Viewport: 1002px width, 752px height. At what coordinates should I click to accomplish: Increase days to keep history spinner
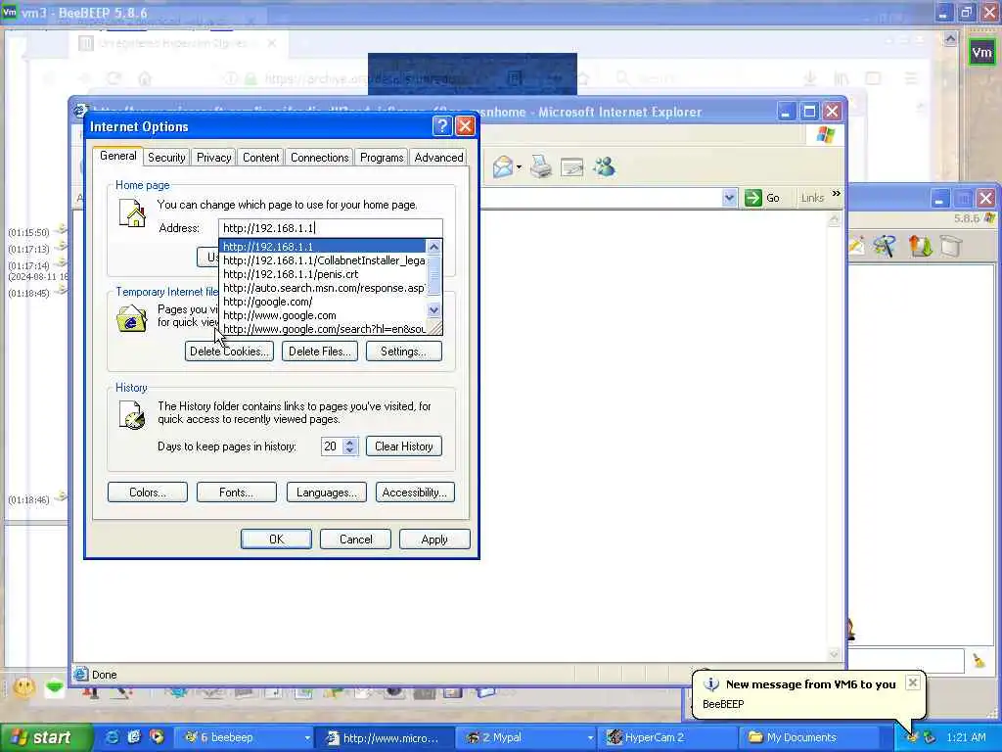point(349,442)
